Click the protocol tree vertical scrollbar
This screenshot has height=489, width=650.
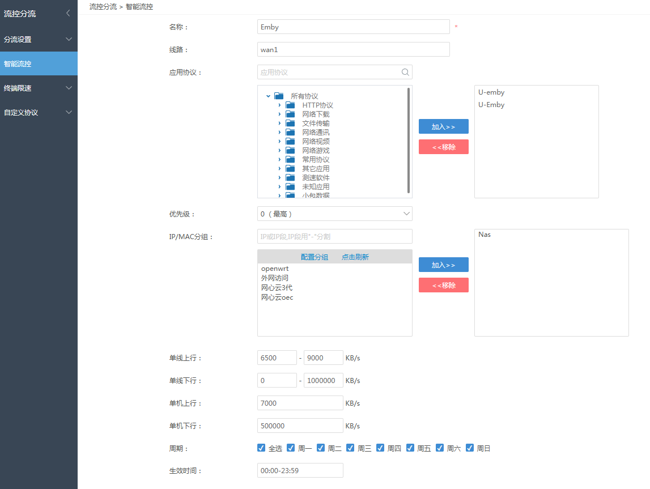click(x=409, y=141)
